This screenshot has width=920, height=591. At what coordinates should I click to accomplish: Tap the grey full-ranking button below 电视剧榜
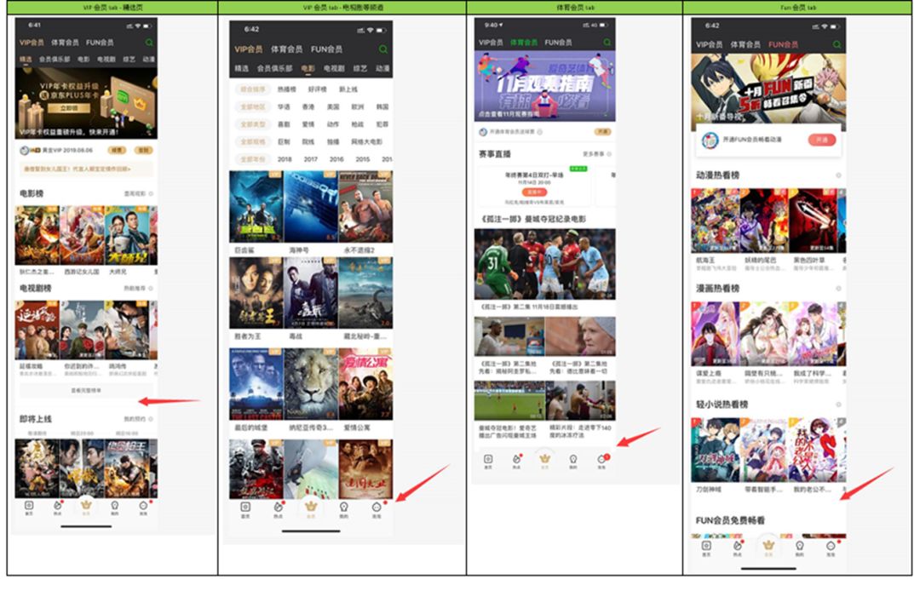(x=86, y=390)
